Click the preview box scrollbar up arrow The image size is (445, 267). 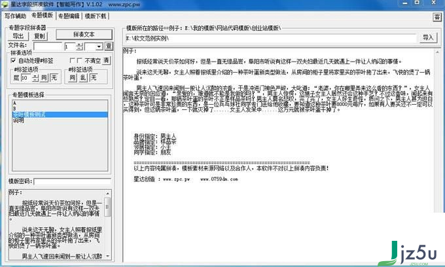click(107, 194)
